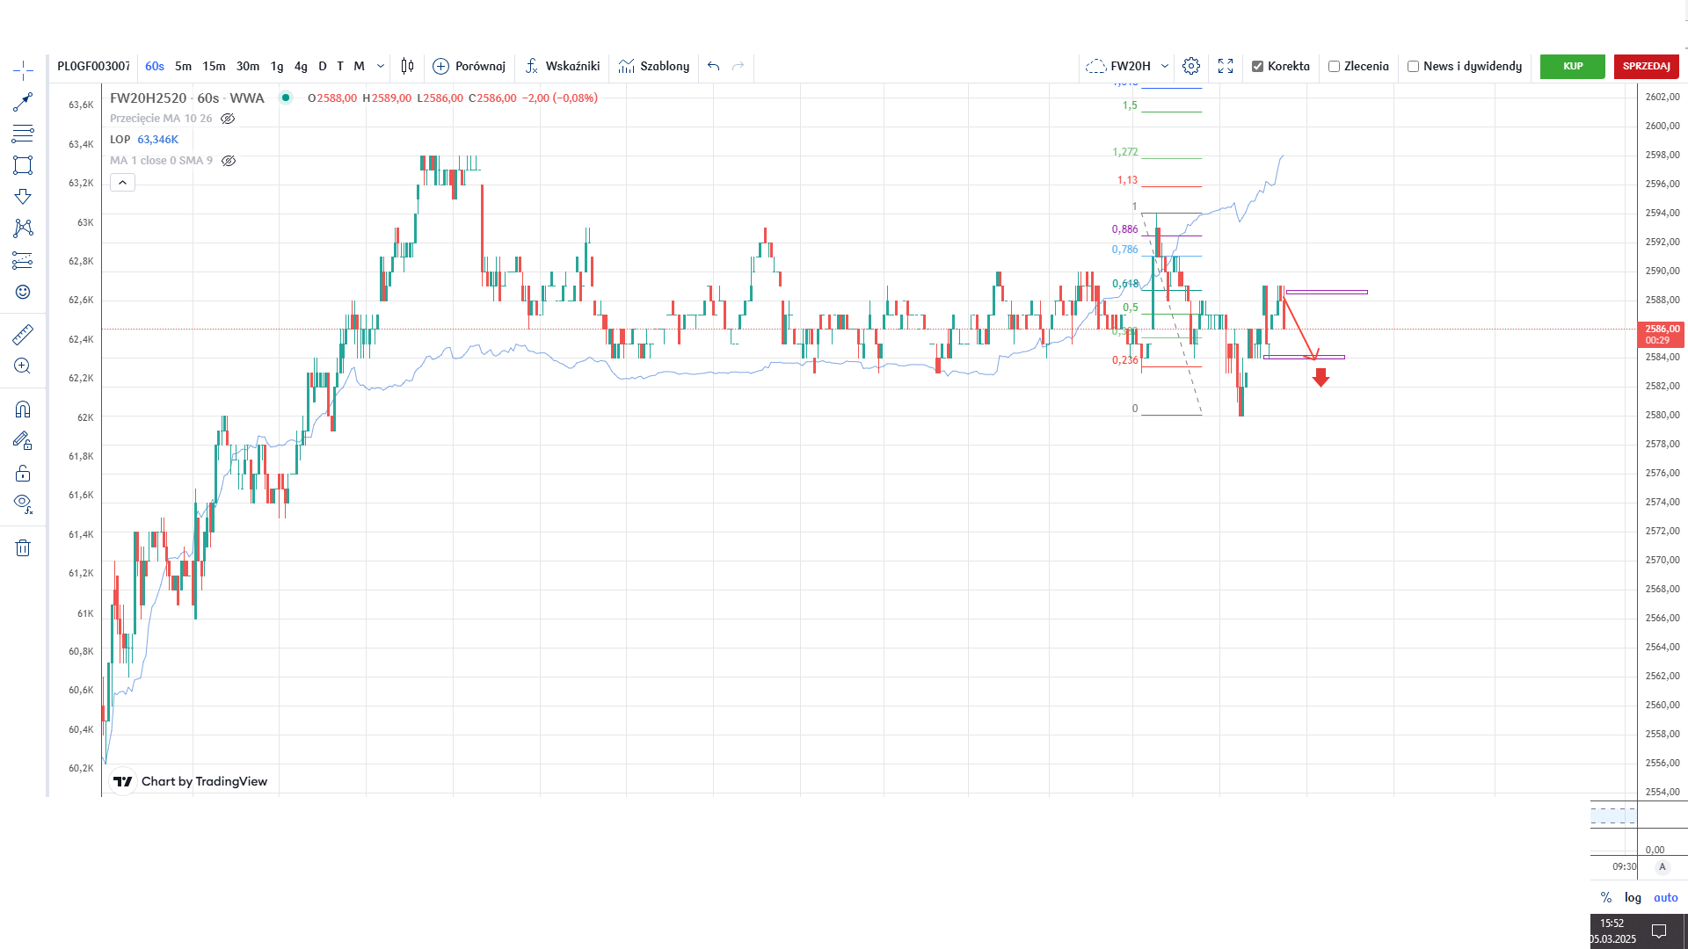This screenshot has height=949, width=1688.
Task: Open the FW20H cloud layout menu
Action: point(1118,66)
